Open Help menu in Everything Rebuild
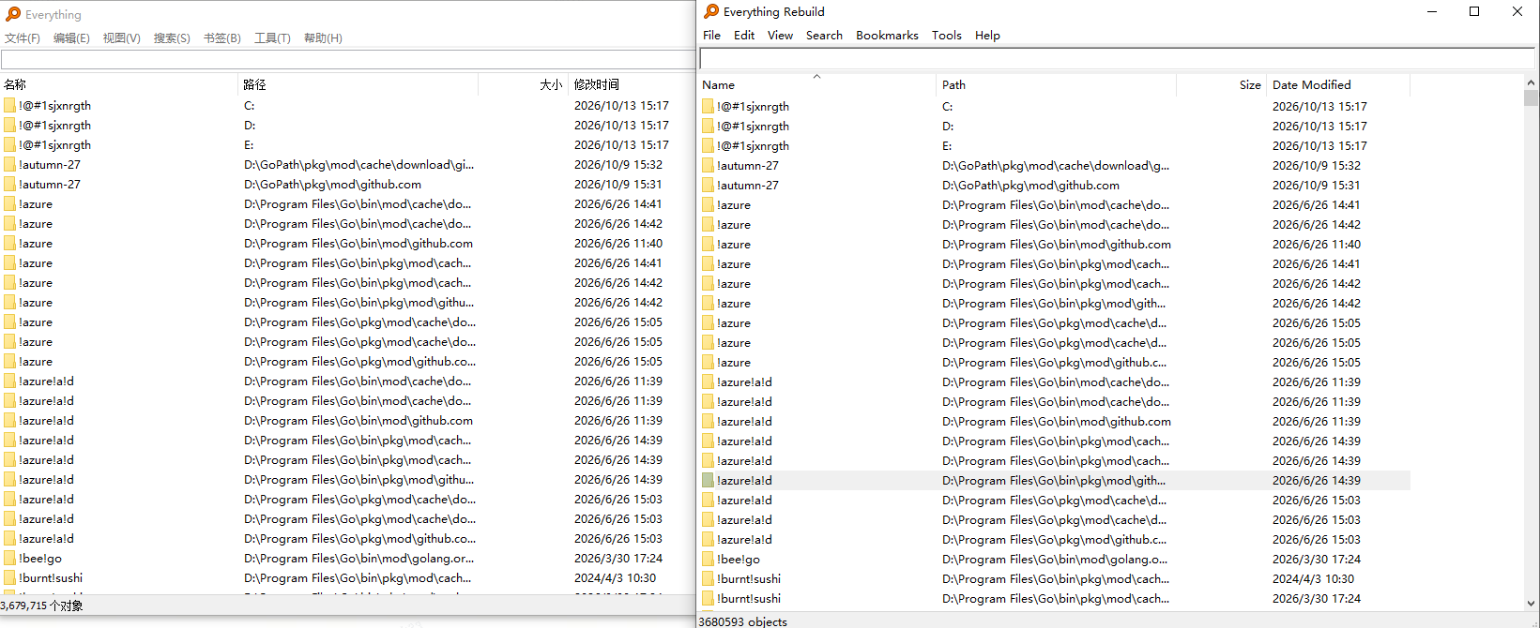 click(x=987, y=36)
